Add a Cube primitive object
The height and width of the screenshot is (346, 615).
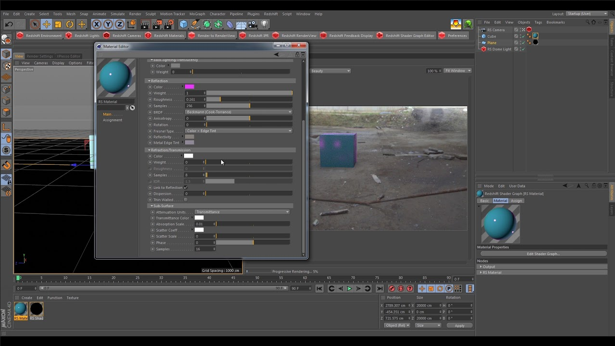pos(184,24)
